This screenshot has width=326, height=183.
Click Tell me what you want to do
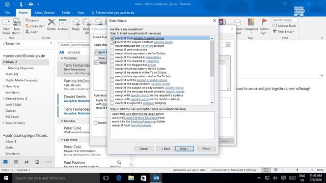coord(113,13)
